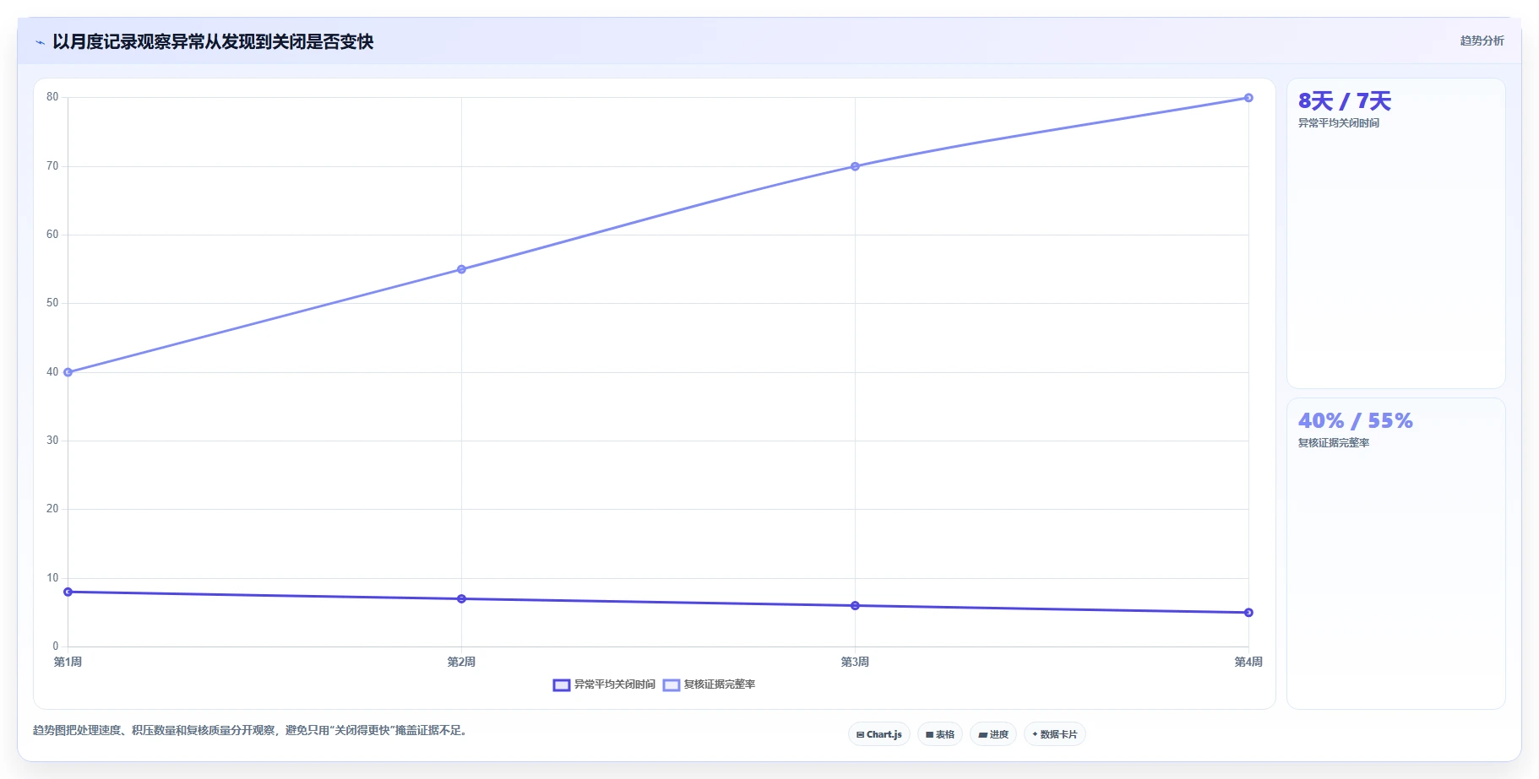Click the 第3周 x-axis label

coord(855,662)
